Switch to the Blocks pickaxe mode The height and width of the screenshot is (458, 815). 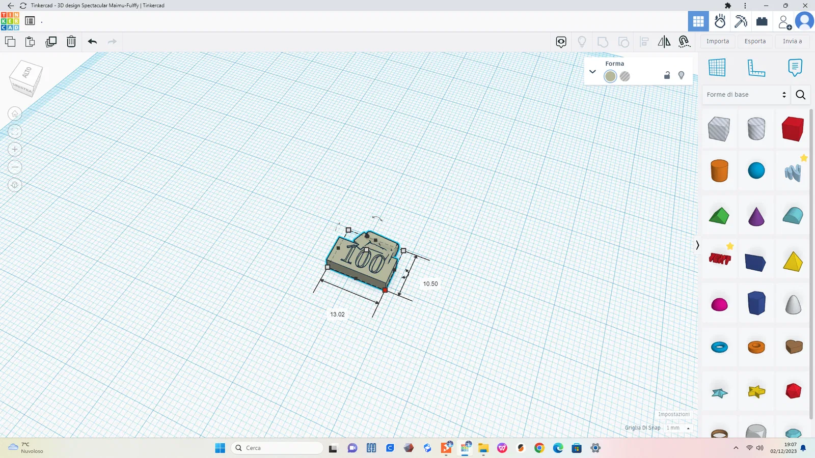click(741, 21)
